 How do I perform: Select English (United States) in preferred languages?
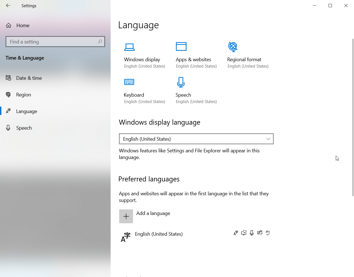[x=196, y=237]
